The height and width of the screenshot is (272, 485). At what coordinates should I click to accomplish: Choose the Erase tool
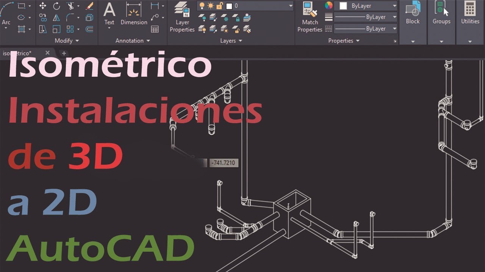click(x=89, y=6)
